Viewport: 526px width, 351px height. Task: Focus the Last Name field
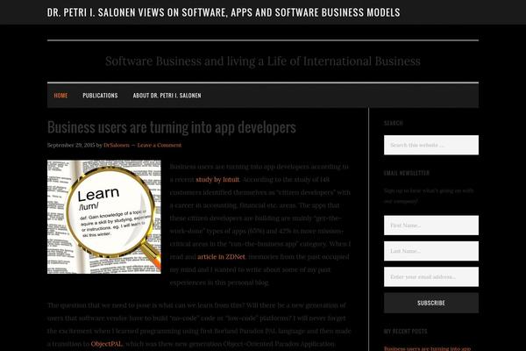click(431, 251)
